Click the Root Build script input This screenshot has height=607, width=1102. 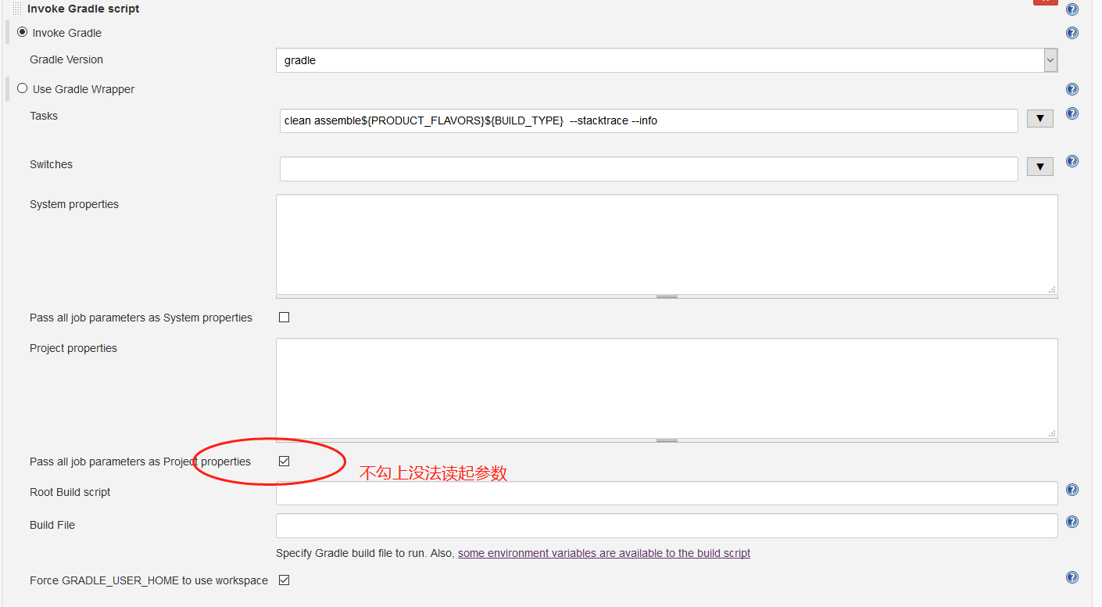(667, 493)
